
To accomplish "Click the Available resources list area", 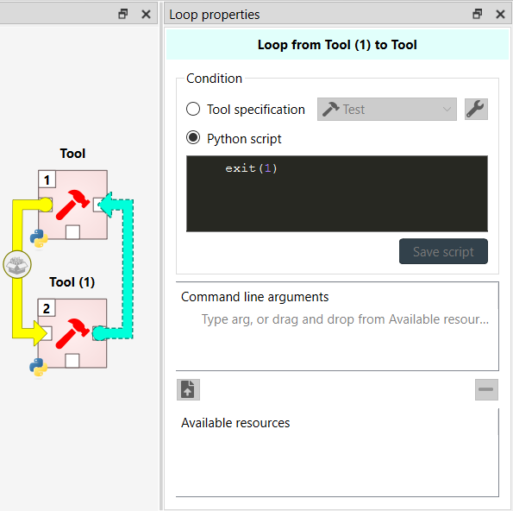I will point(337,458).
